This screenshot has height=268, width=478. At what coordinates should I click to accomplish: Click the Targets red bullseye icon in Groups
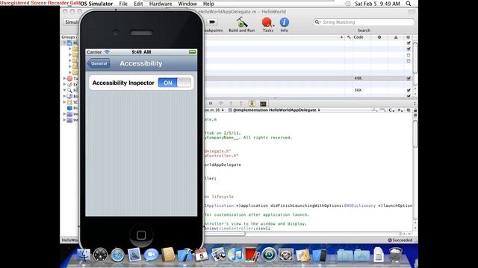(x=69, y=78)
